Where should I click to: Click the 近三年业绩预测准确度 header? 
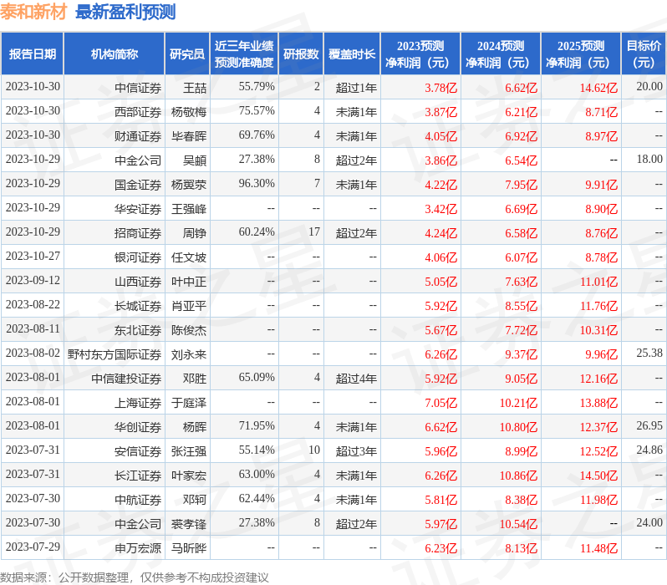[x=244, y=54]
